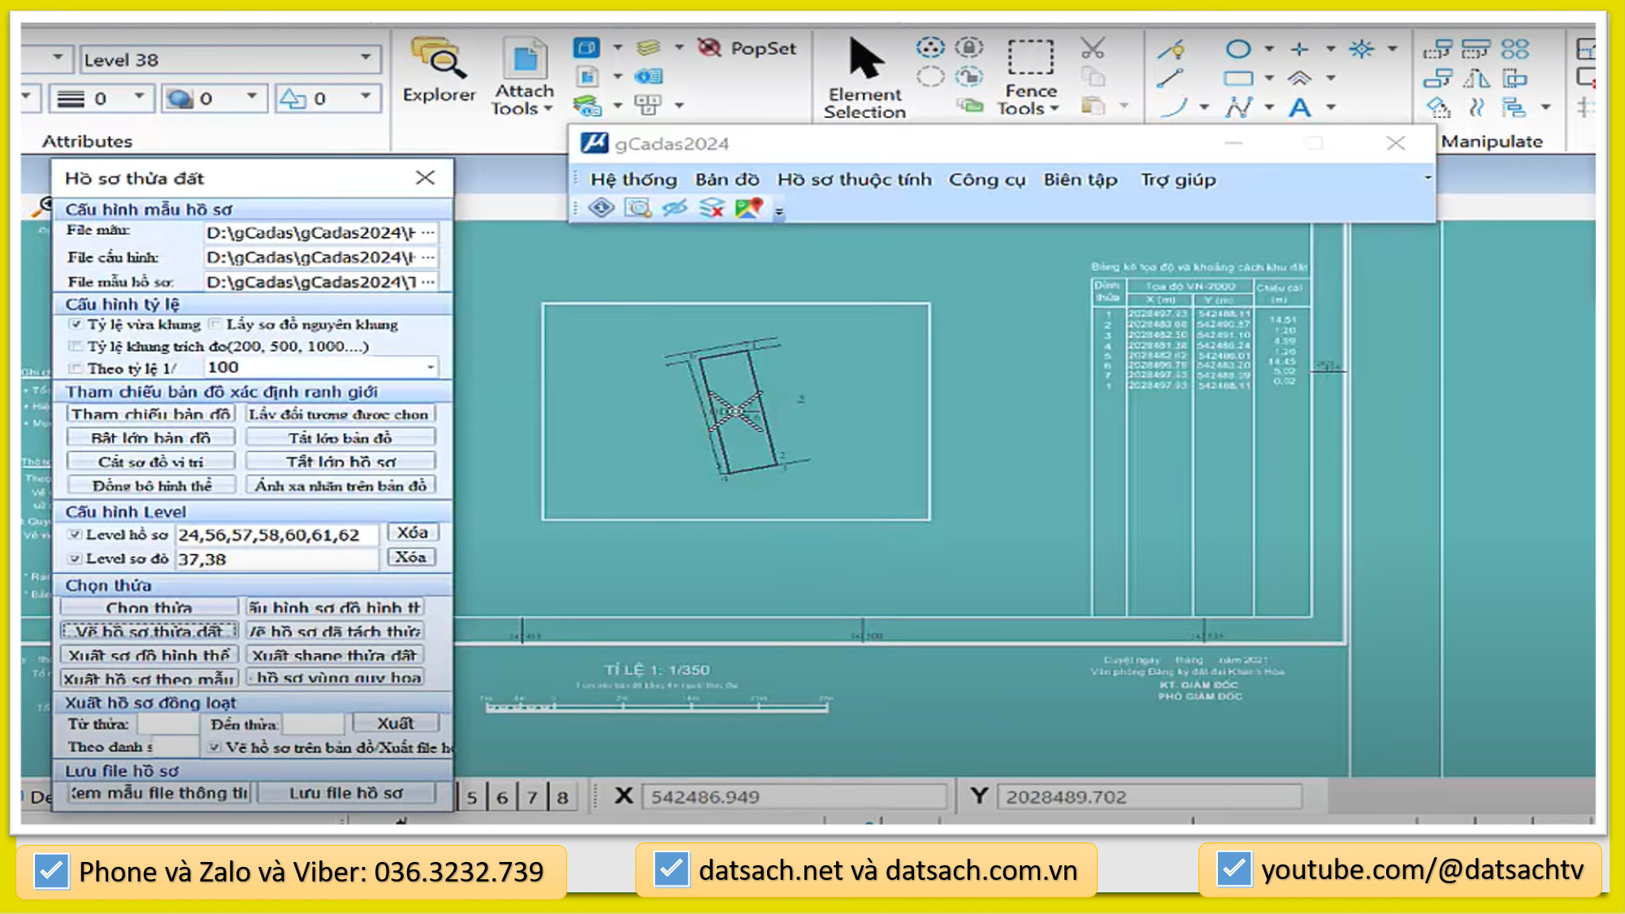
Task: Click the 'Vẽ hồ sơ thửa đất' button
Action: click(149, 631)
